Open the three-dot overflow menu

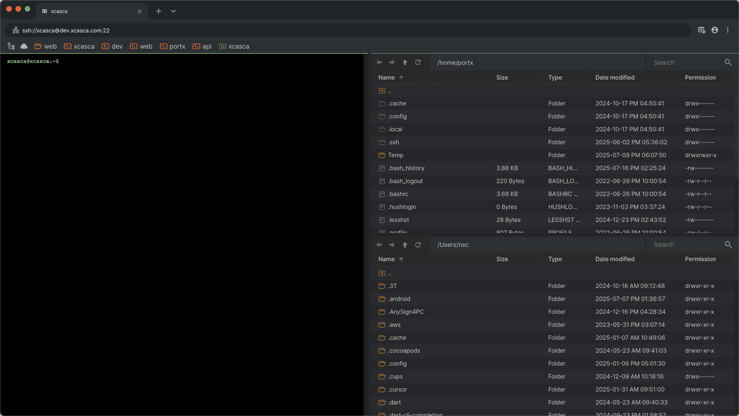click(x=728, y=30)
